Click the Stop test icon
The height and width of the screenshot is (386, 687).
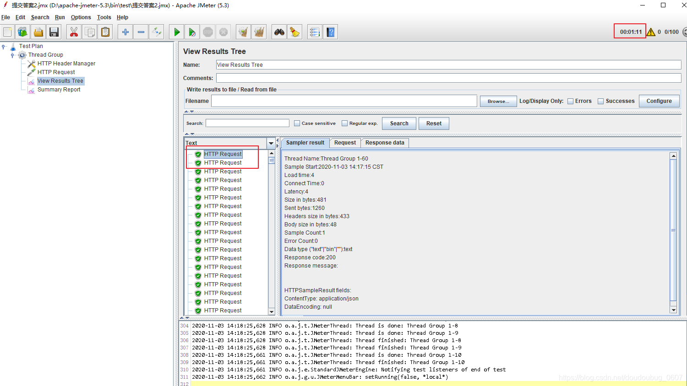click(208, 32)
